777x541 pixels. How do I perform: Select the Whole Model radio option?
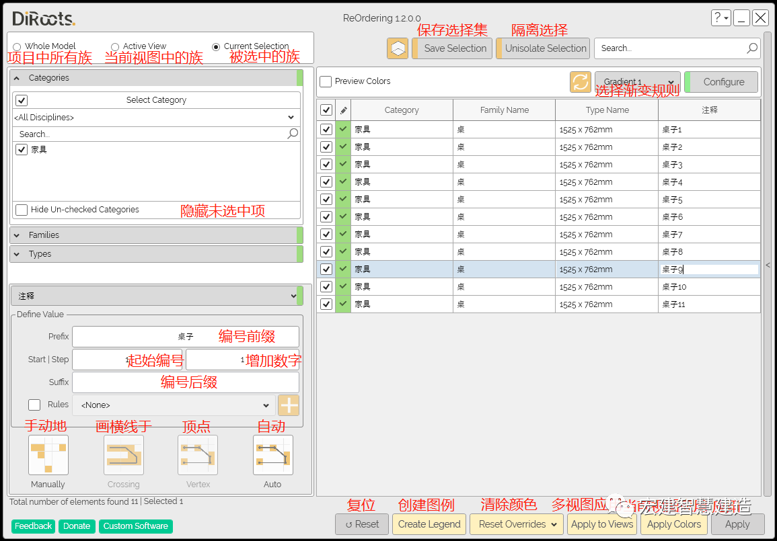tap(17, 47)
